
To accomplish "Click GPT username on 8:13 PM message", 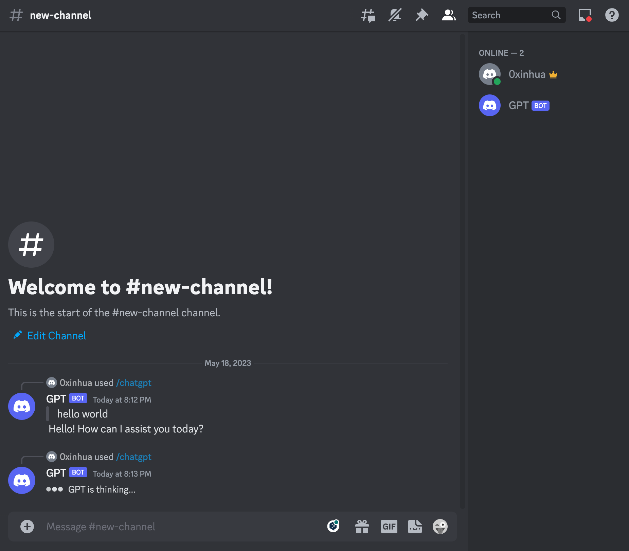I will point(56,473).
